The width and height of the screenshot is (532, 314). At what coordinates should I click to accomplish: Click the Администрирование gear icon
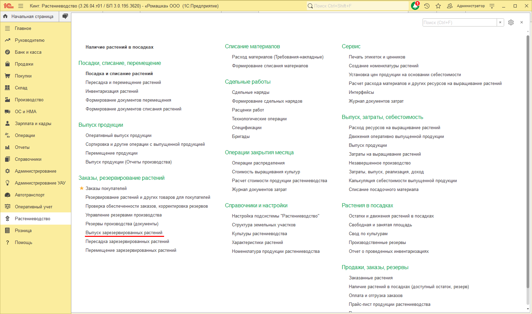point(7,171)
